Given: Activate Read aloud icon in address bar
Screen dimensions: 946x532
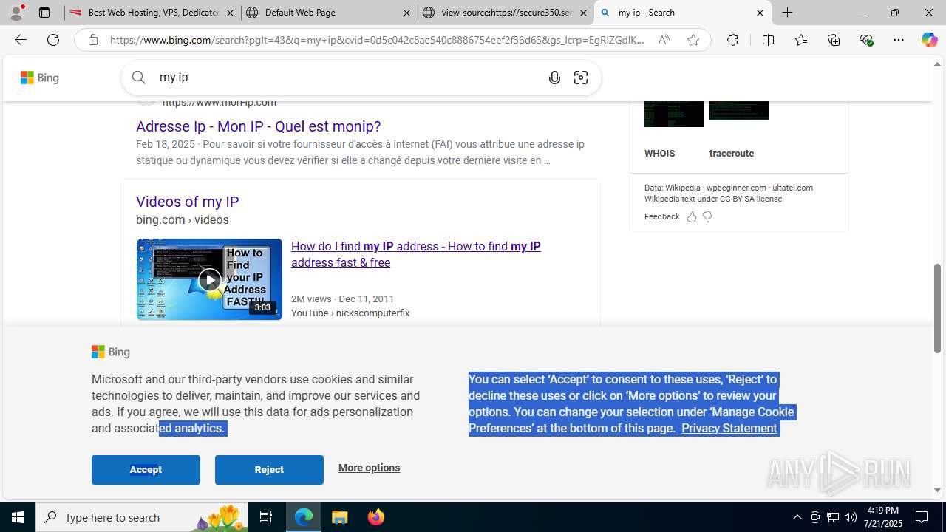Looking at the screenshot, I should 664,40.
